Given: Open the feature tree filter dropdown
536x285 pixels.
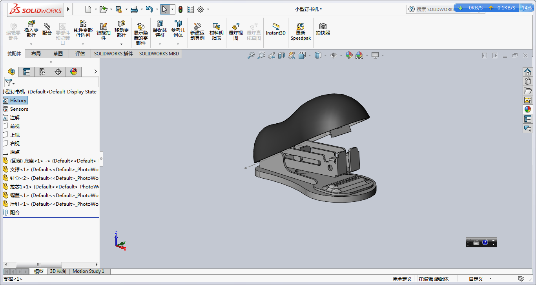Looking at the screenshot, I should pyautogui.click(x=10, y=82).
